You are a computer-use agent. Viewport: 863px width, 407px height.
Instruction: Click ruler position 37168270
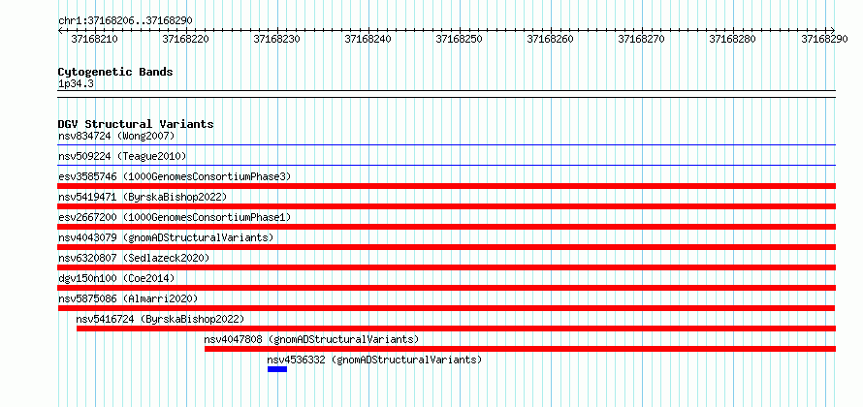642,39
